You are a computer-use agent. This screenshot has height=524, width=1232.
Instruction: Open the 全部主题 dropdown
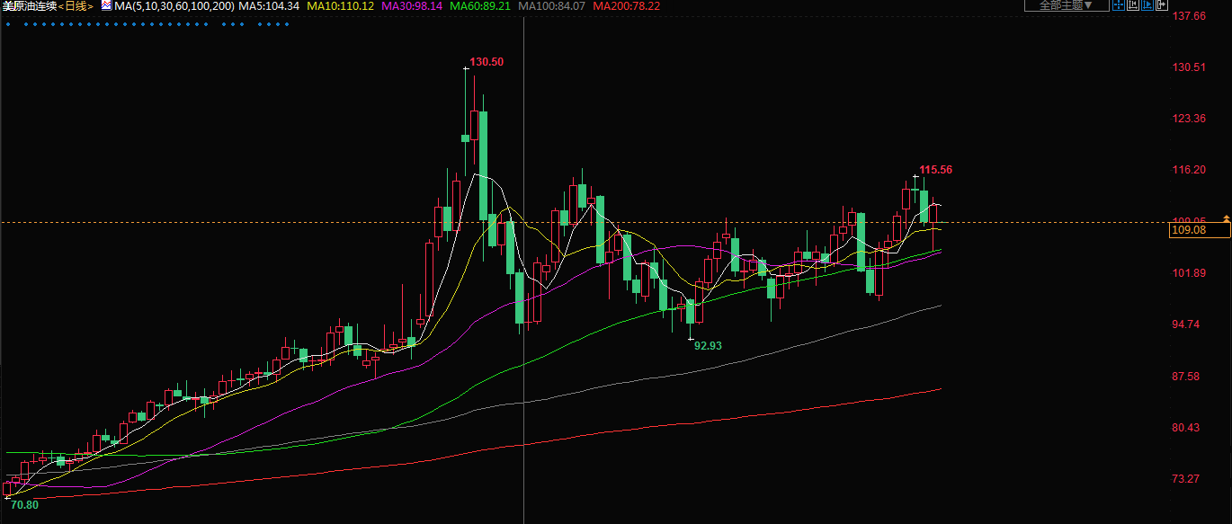tap(1066, 5)
